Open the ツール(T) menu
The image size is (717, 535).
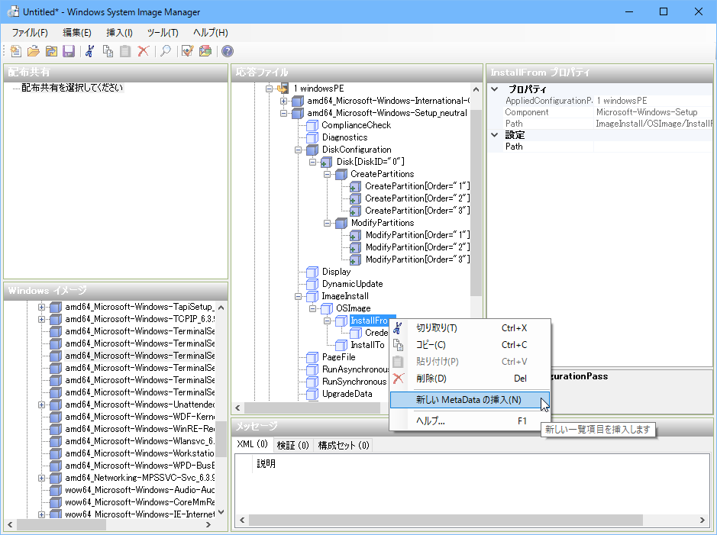163,33
